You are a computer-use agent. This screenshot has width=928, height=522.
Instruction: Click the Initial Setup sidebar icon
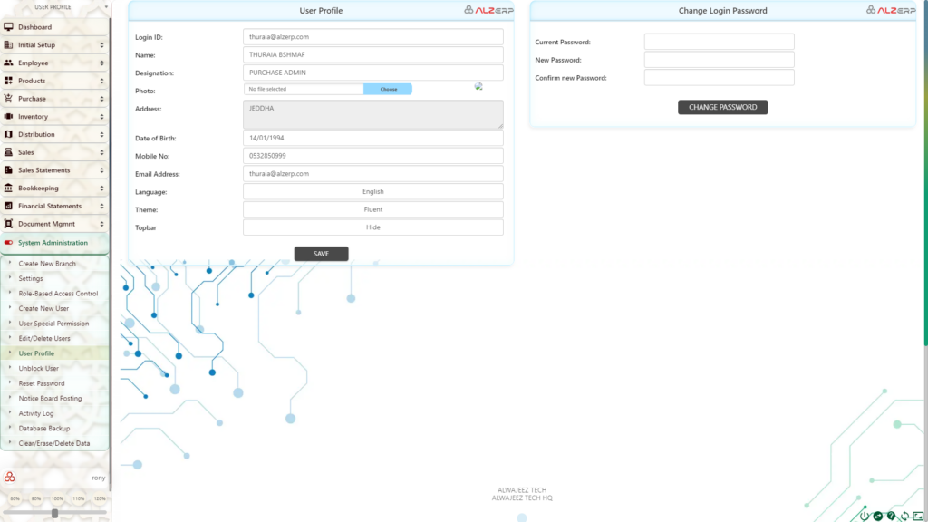click(8, 44)
